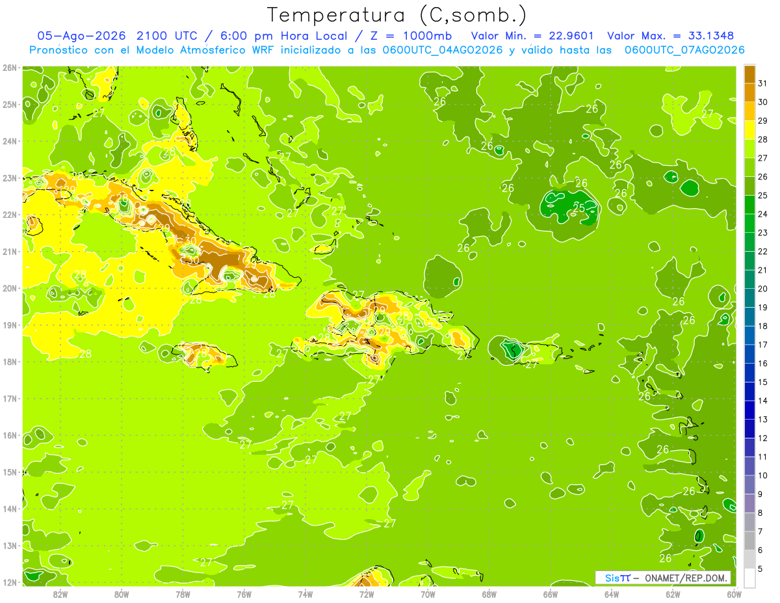
Task: Click longitude label 82W on bottom axis
Action: [x=60, y=594]
